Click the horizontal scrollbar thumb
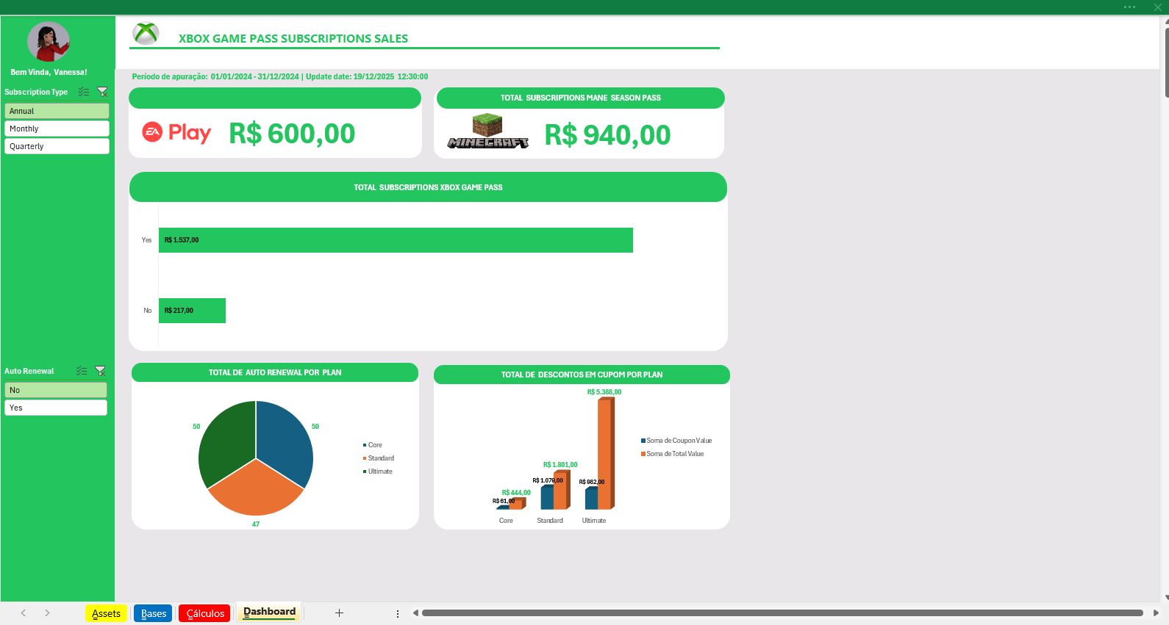Viewport: 1169px width, 625px height. pyautogui.click(x=782, y=613)
